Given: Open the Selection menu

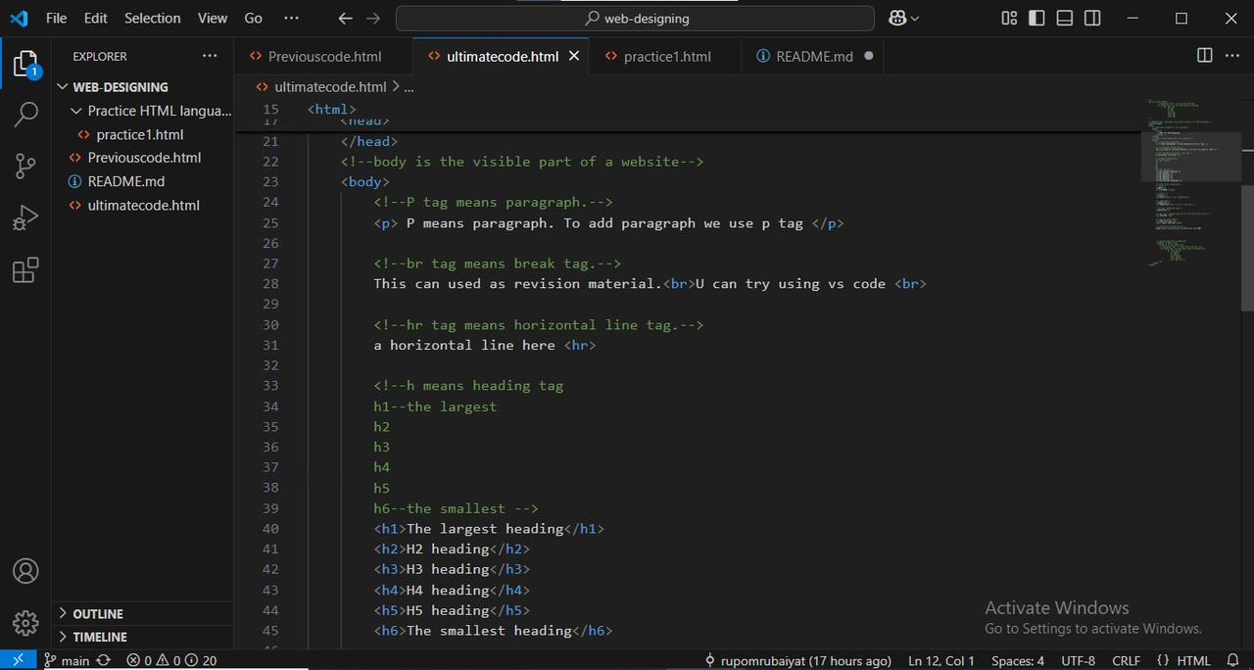Looking at the screenshot, I should coord(153,18).
